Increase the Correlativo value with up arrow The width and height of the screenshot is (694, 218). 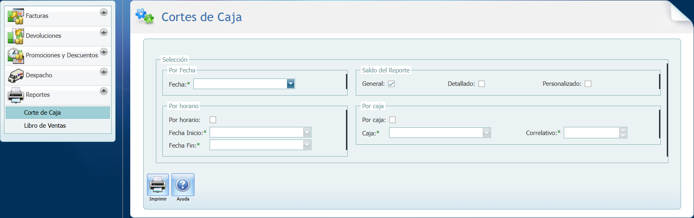point(623,130)
